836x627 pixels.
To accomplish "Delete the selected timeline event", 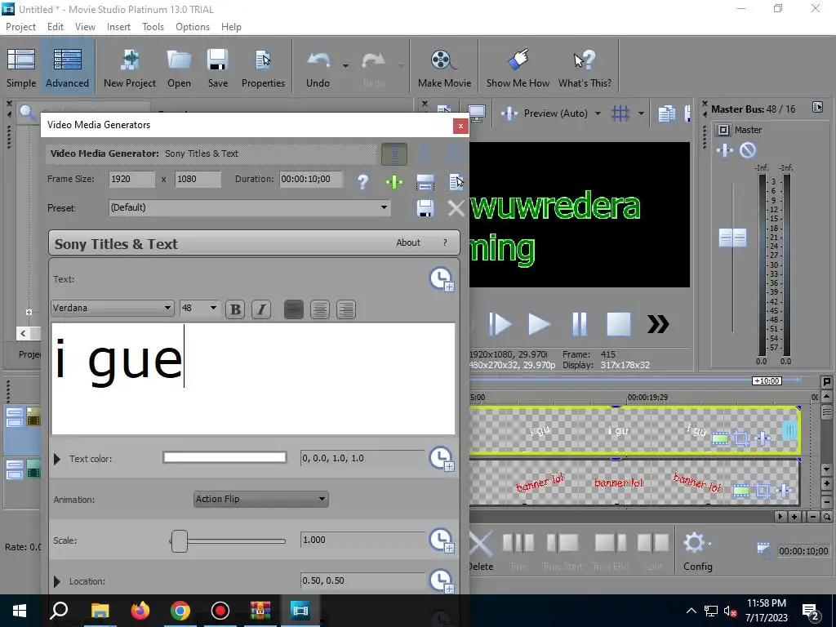I will [x=481, y=551].
